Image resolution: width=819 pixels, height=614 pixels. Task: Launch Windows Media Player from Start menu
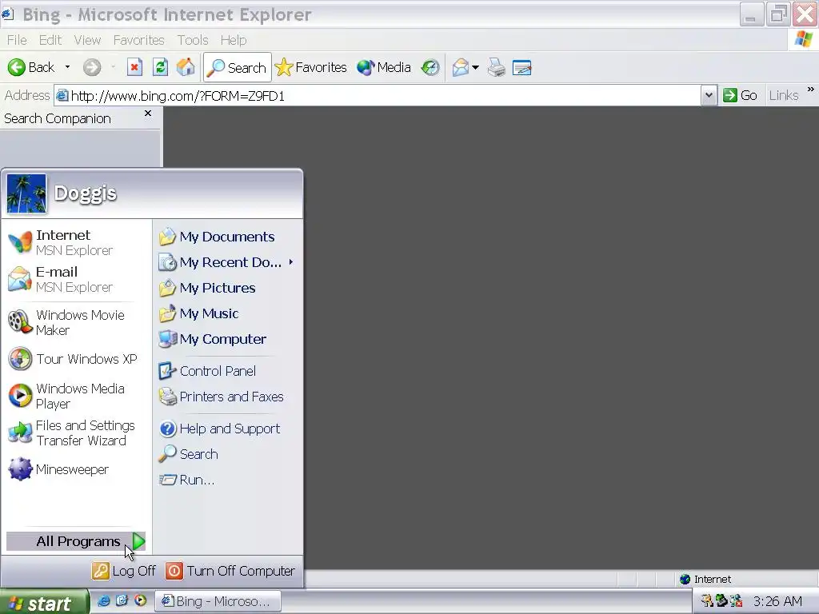pyautogui.click(x=76, y=396)
